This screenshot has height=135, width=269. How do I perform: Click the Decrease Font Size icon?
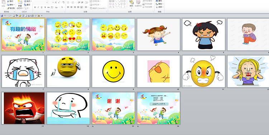[59, 2]
